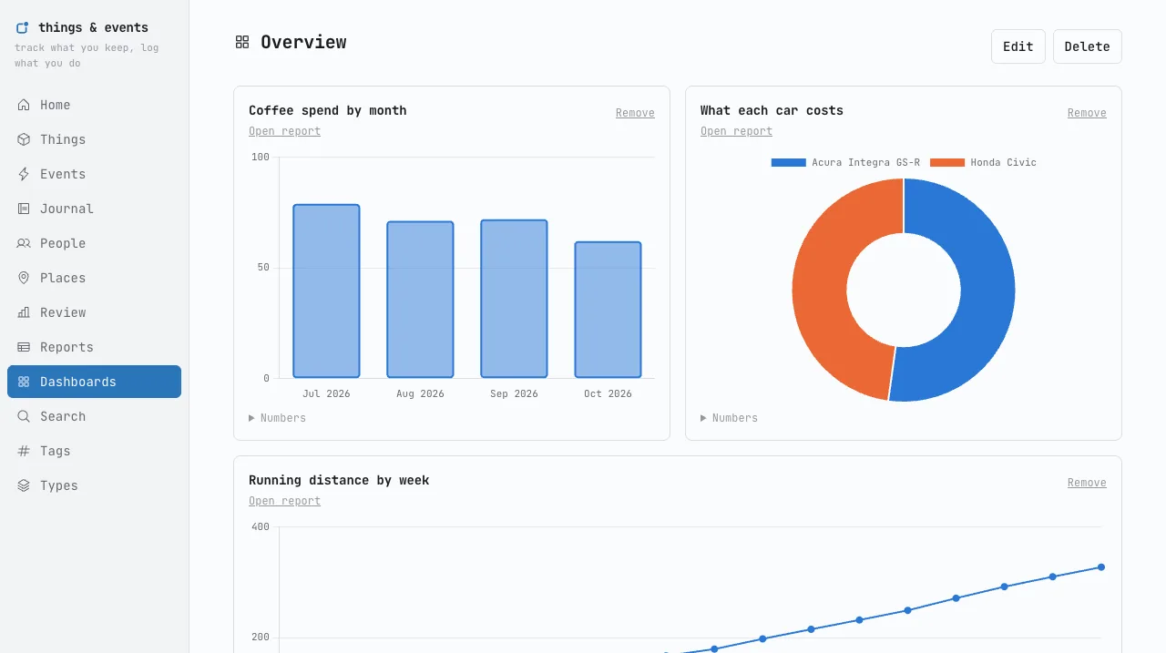Viewport: 1166px width, 653px height.
Task: Click the Places map pin icon
Action: pos(24,278)
